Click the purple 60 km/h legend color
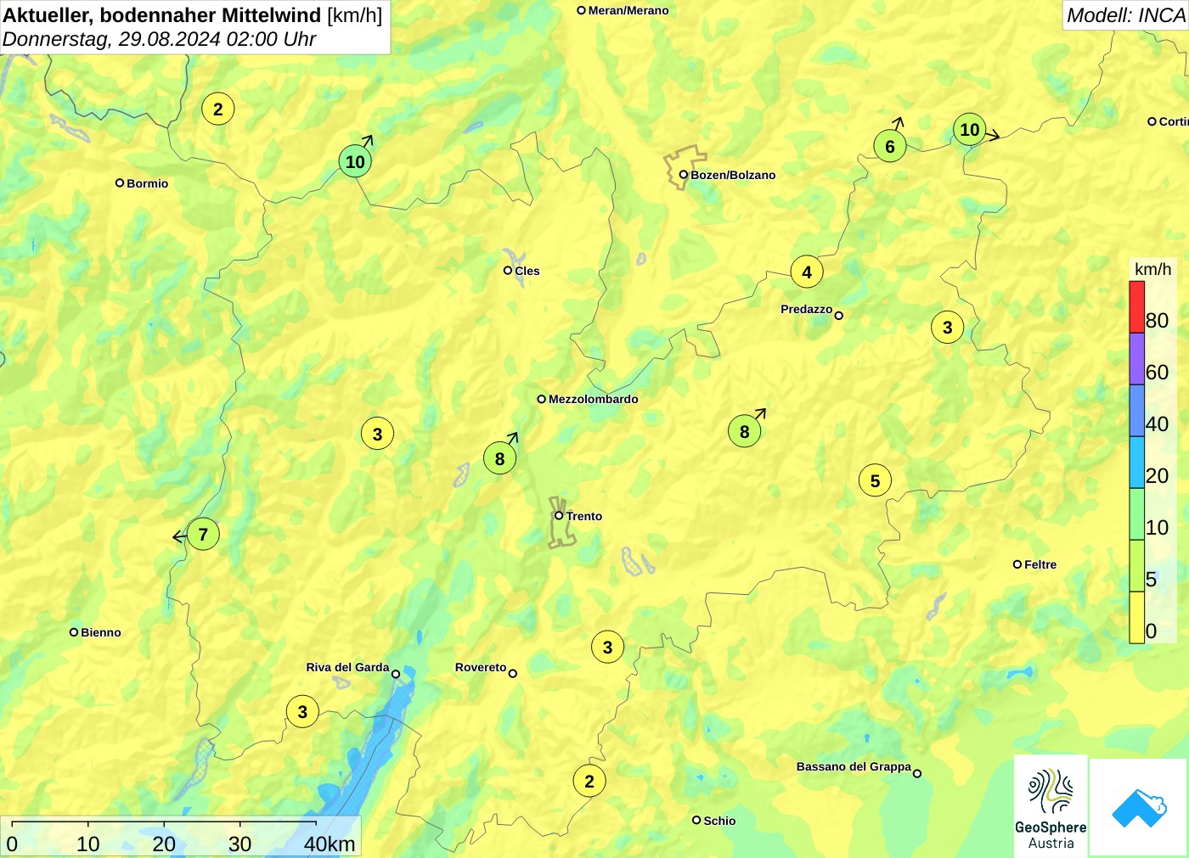This screenshot has height=858, width=1189. (1136, 359)
